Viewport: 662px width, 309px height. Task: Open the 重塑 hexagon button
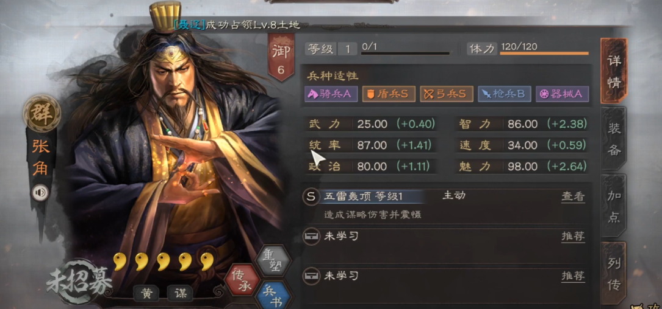(273, 260)
